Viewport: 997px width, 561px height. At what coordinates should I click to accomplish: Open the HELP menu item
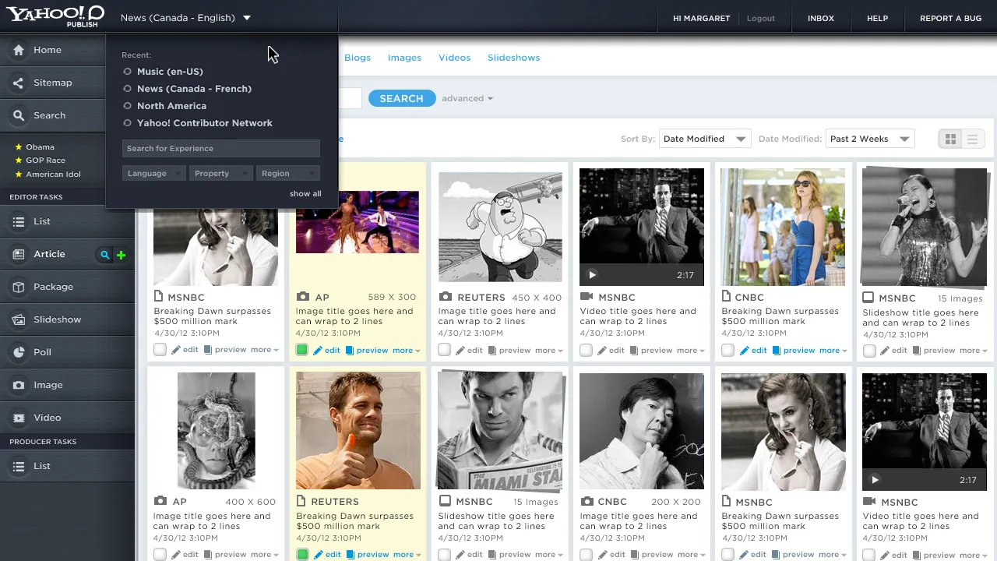point(877,18)
